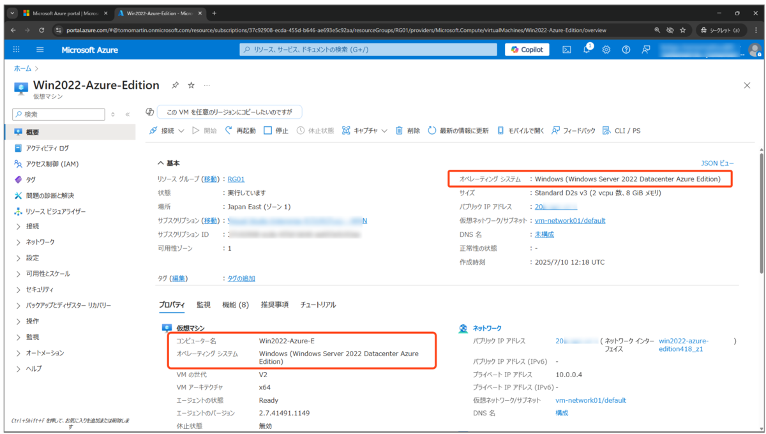Click the タグの追加 link
The height and width of the screenshot is (434, 766).
[241, 278]
